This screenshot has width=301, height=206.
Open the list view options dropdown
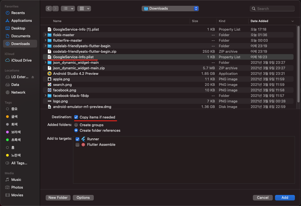(x=68, y=9)
